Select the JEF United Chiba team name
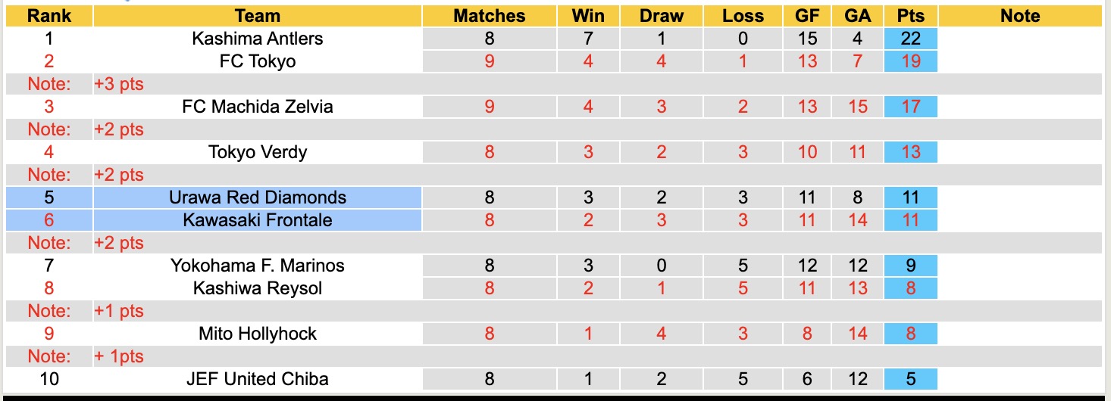1111x401 pixels. [258, 379]
